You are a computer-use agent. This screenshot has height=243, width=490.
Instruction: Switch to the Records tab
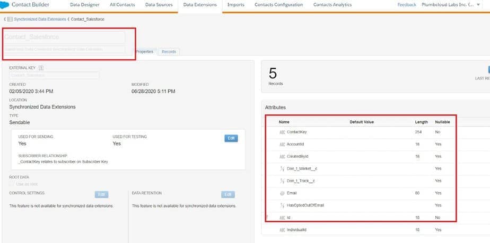pyautogui.click(x=169, y=52)
